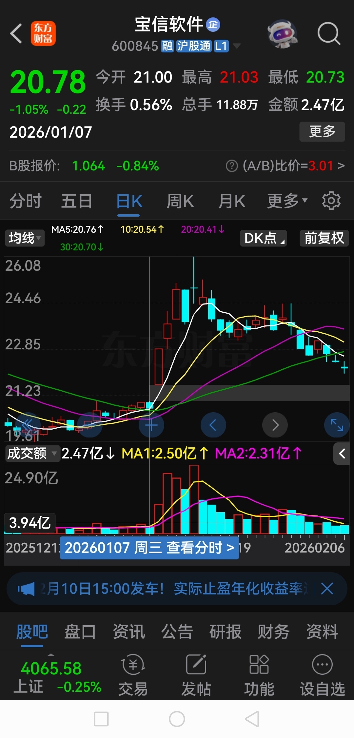
Task: Tap the 更多 button under quote data
Action: [x=322, y=131]
